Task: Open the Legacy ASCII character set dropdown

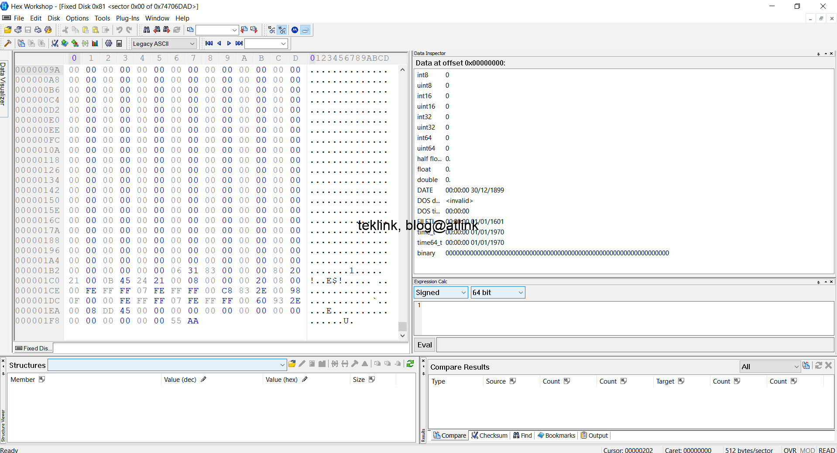Action: 164,44
